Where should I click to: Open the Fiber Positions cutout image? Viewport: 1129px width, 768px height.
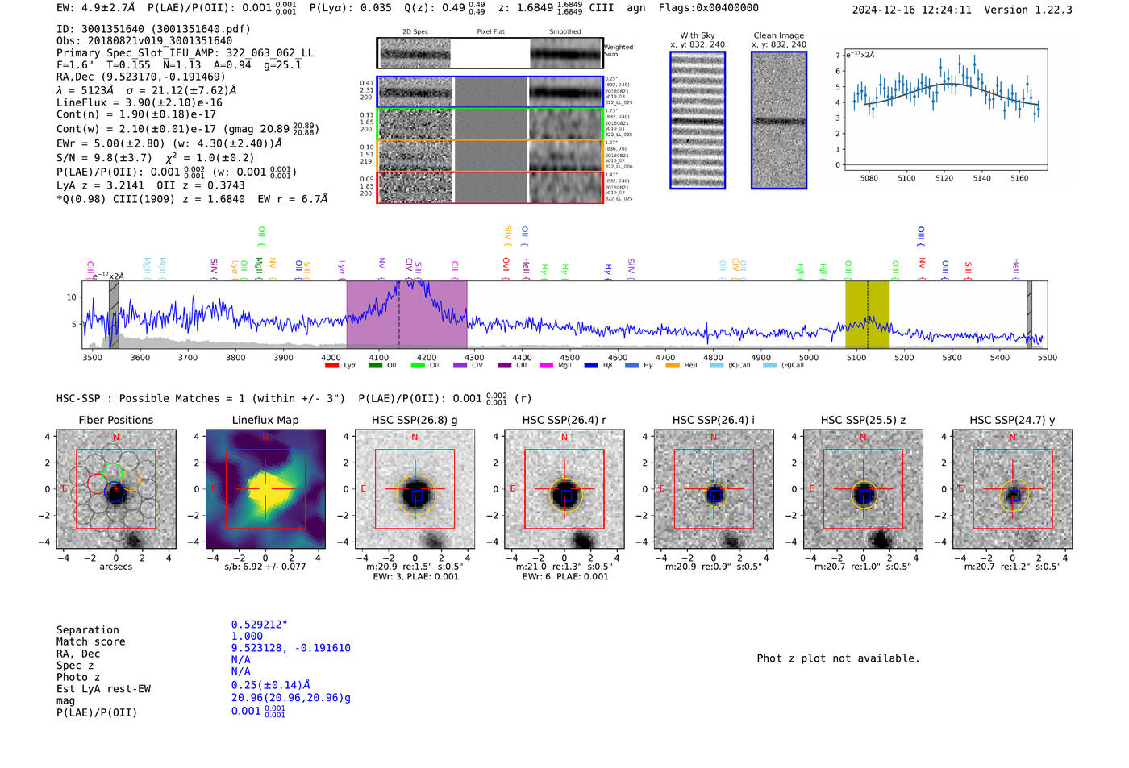[x=116, y=489]
